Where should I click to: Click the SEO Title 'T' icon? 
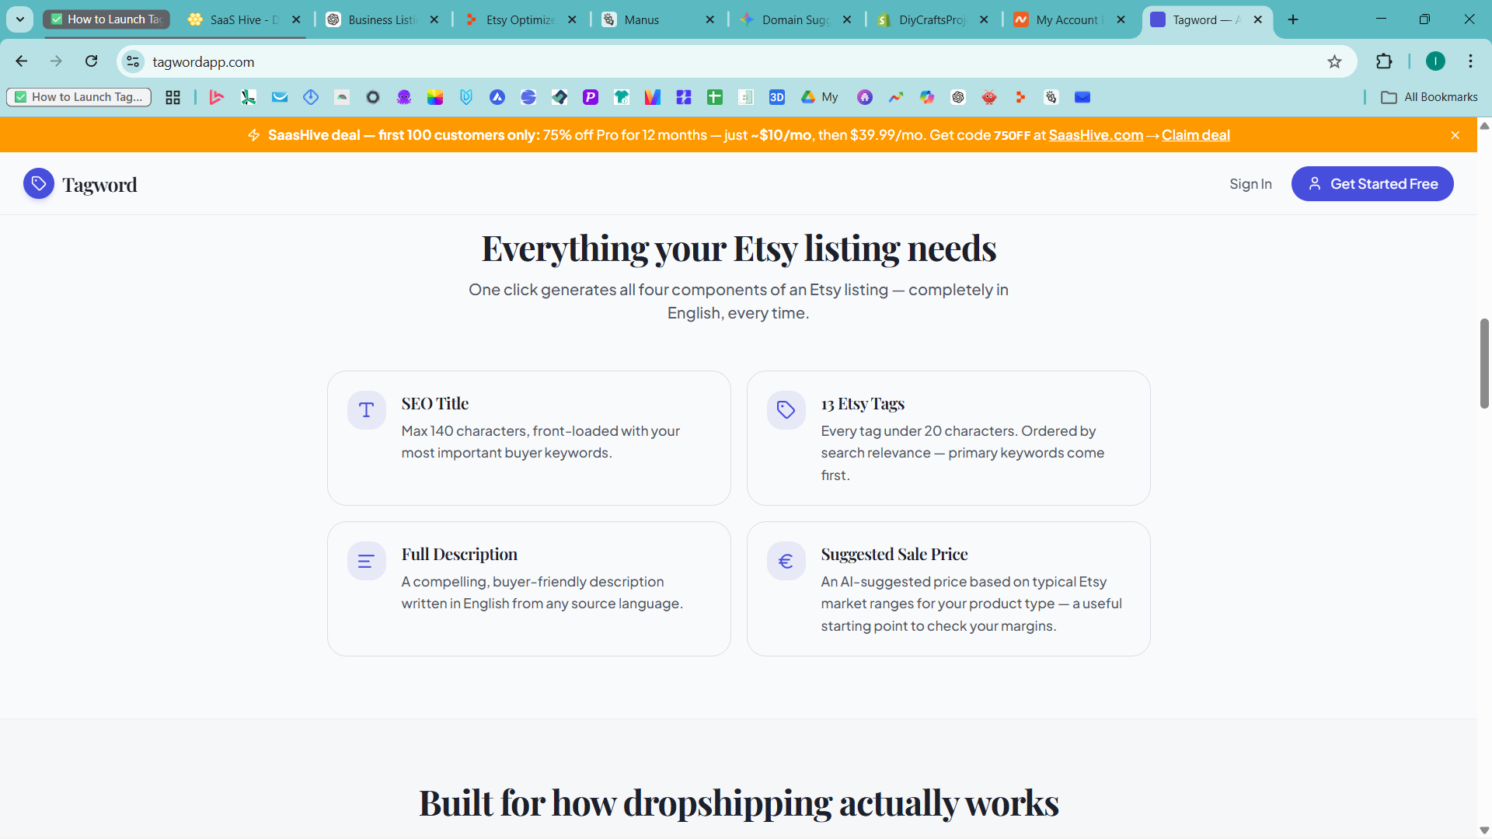pyautogui.click(x=367, y=410)
